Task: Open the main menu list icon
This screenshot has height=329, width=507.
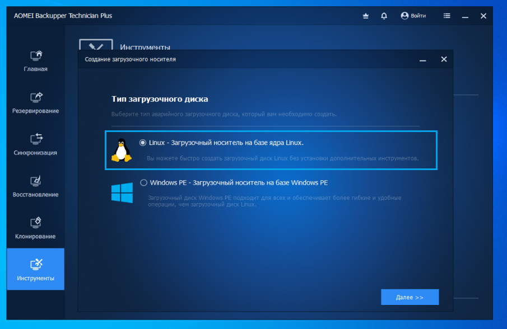Action: coord(447,16)
